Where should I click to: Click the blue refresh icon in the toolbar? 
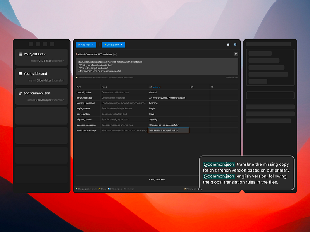[235, 44]
